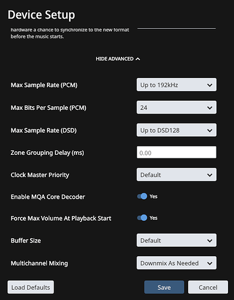
Task: Open Buffer Size dropdown
Action: [x=176, y=240]
